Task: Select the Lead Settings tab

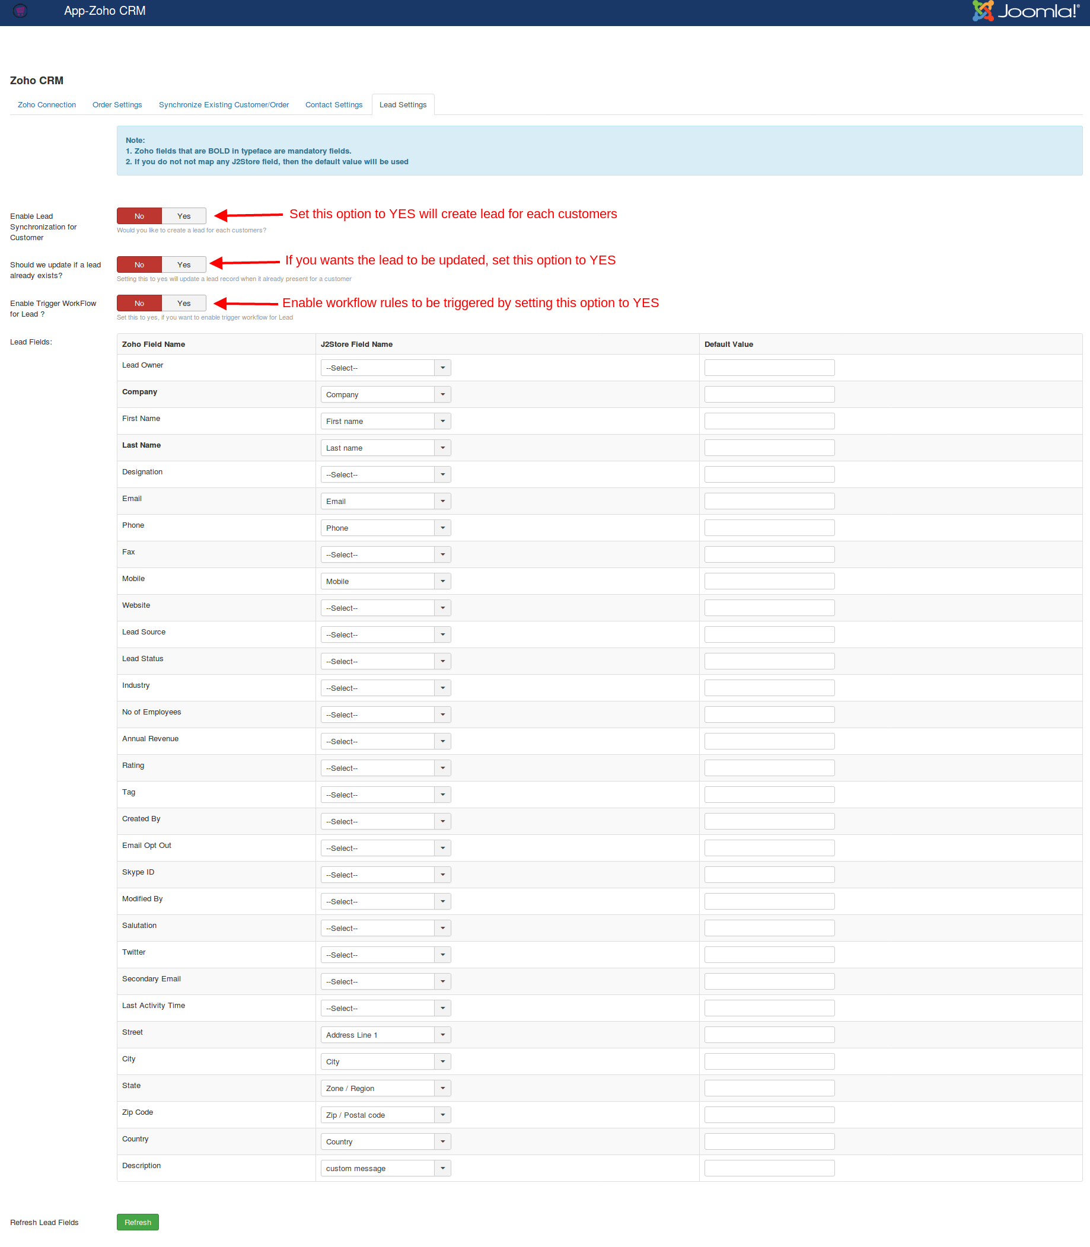Action: [403, 104]
